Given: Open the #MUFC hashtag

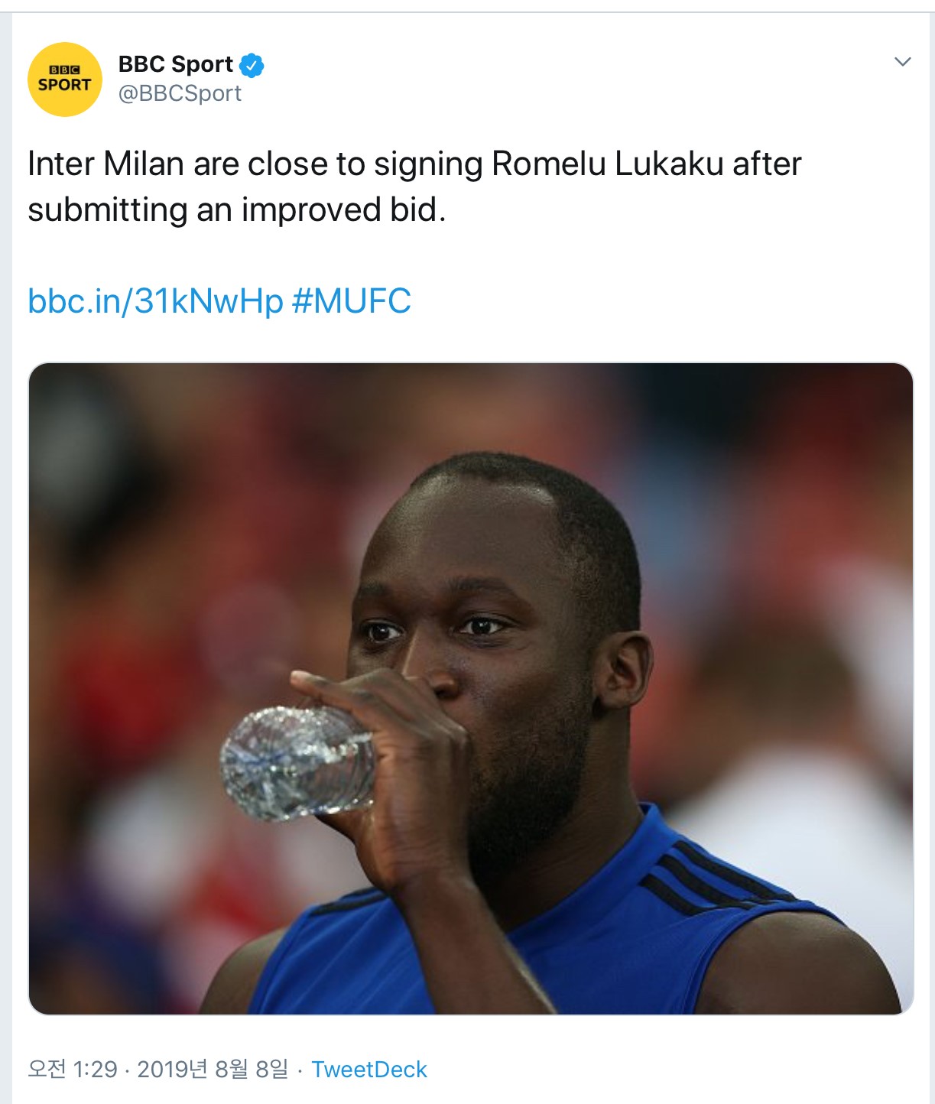Looking at the screenshot, I should (352, 301).
